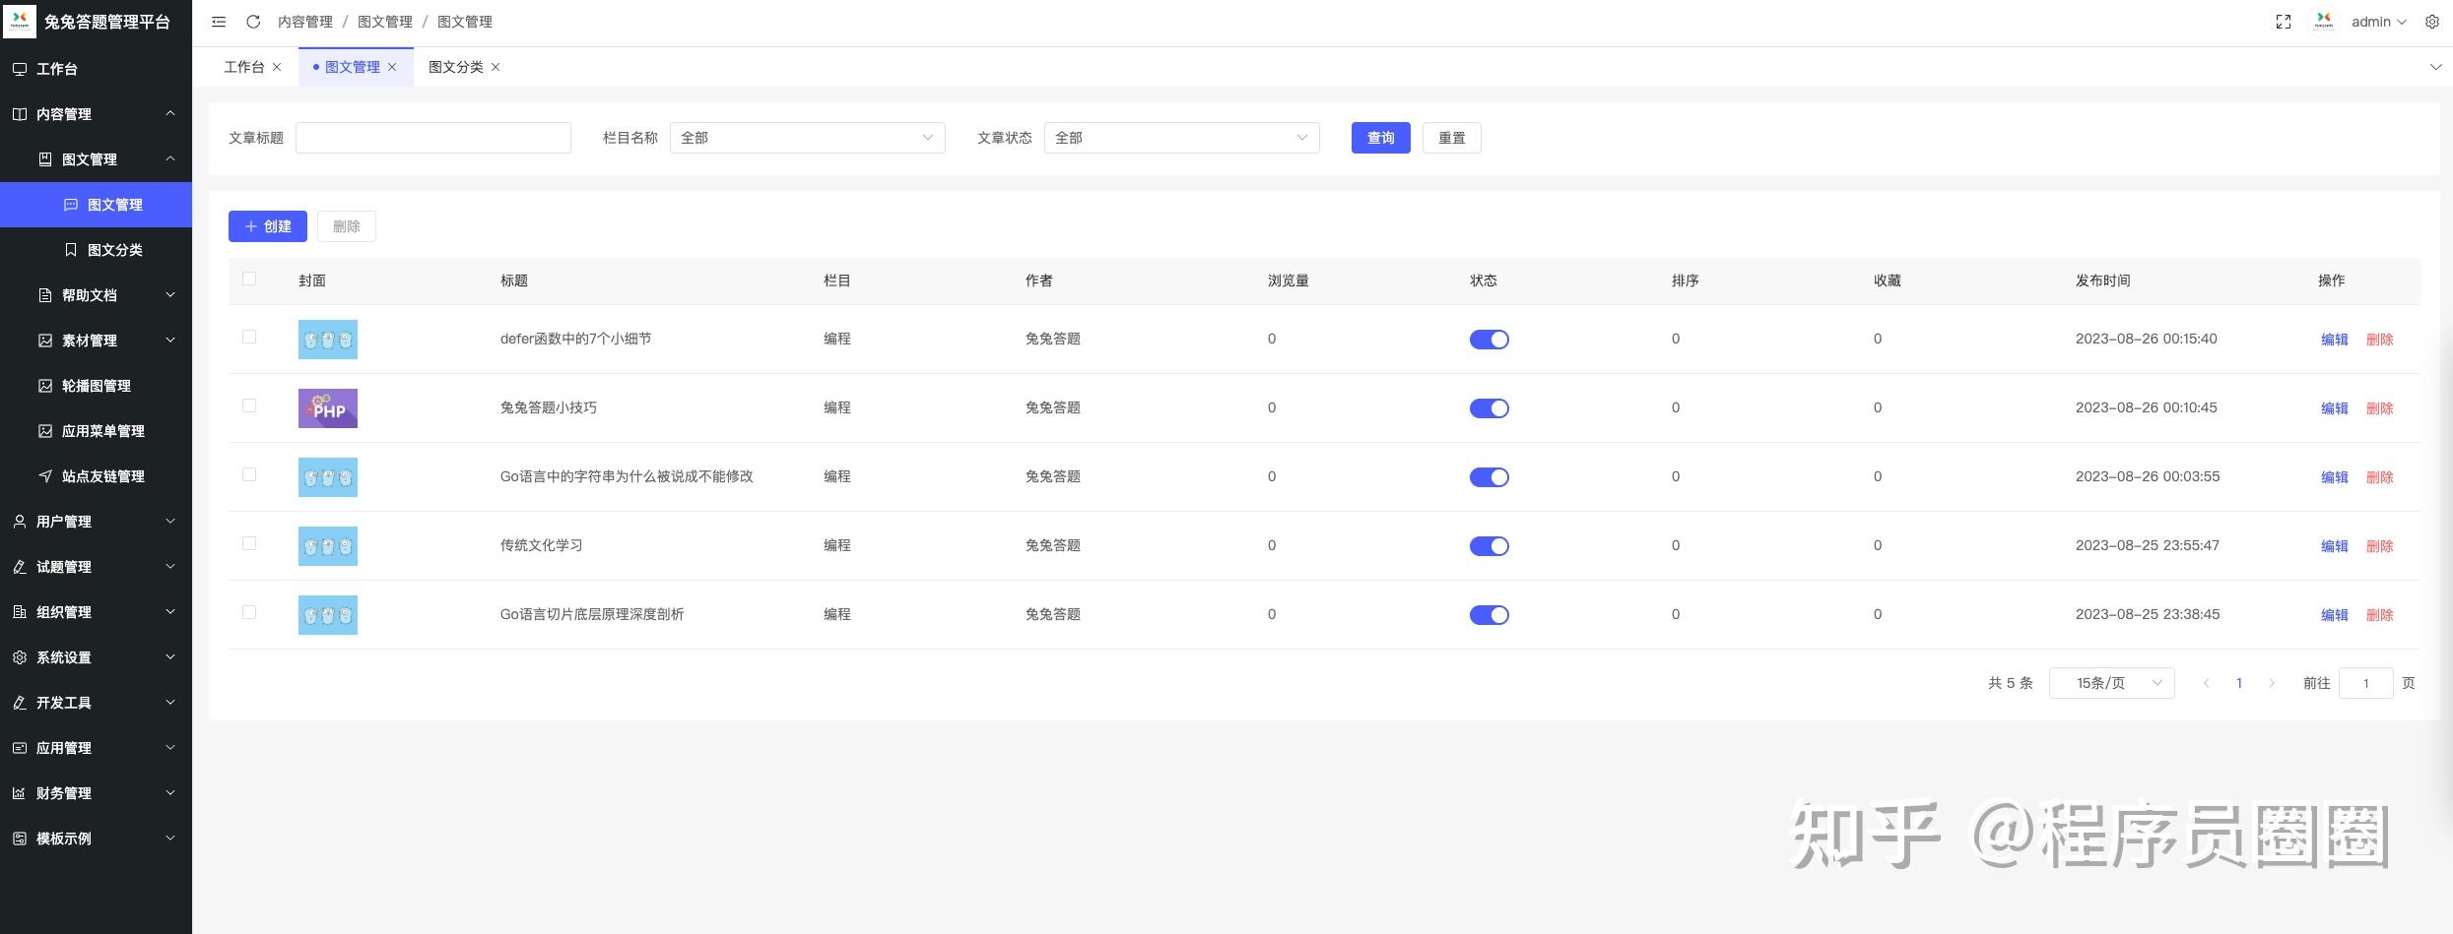Viewport: 2453px width, 934px height.
Task: Click the 重置 reset button
Action: (1451, 138)
